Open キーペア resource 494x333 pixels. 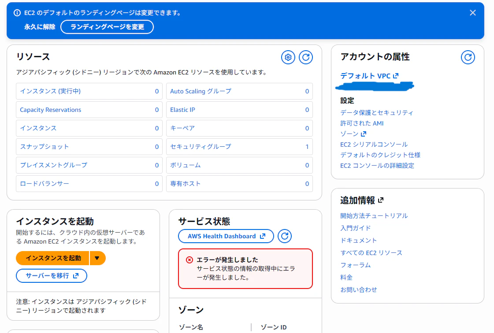239,128
